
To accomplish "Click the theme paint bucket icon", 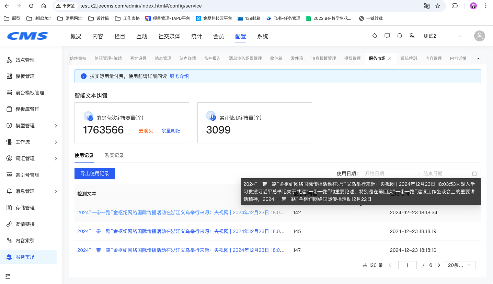I will tap(375, 36).
